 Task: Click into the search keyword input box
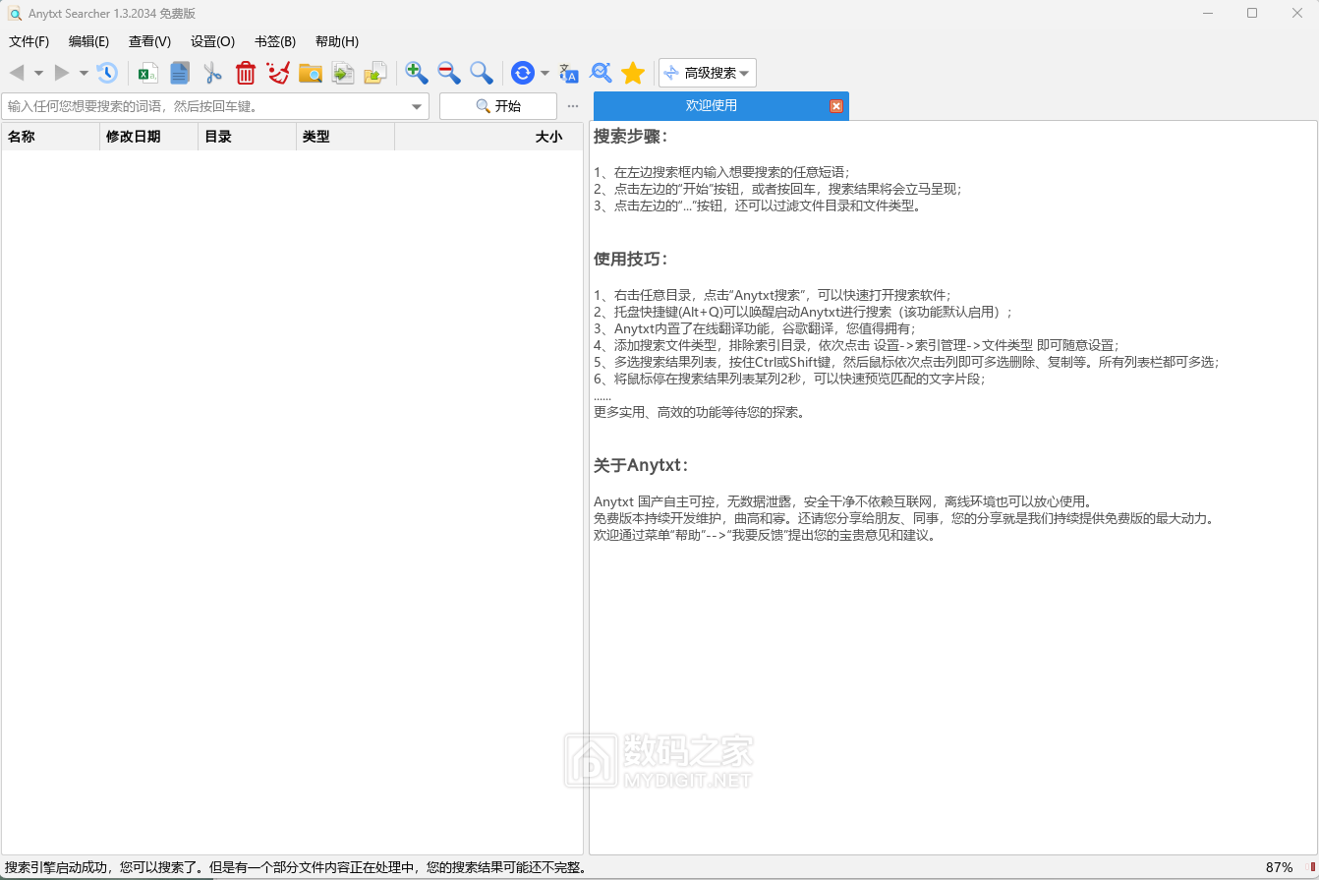(x=204, y=106)
